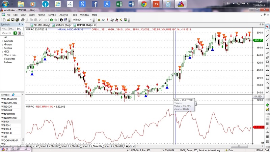This screenshot has width=270, height=152.
Task: Expand the Markets tree node
Action: click(x=3, y=41)
